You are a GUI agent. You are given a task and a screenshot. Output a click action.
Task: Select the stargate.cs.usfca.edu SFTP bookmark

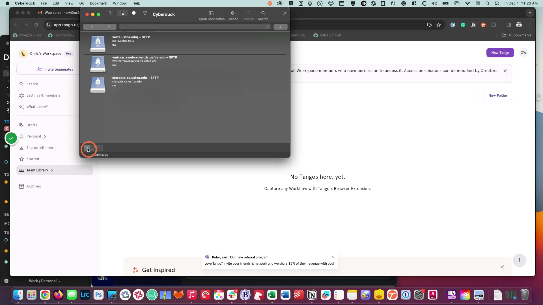pyautogui.click(x=185, y=85)
